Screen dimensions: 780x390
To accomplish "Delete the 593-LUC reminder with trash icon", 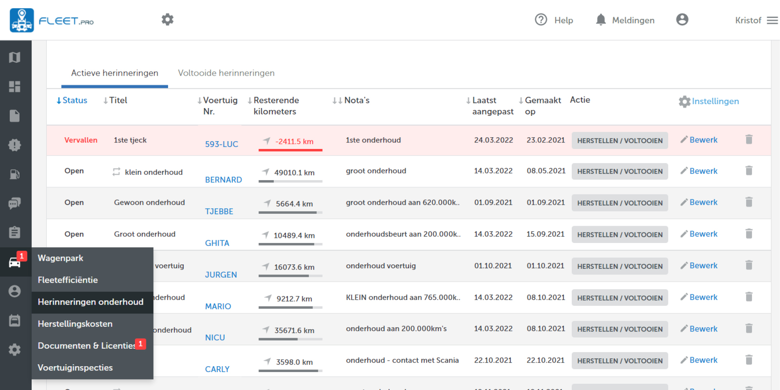I will click(749, 140).
